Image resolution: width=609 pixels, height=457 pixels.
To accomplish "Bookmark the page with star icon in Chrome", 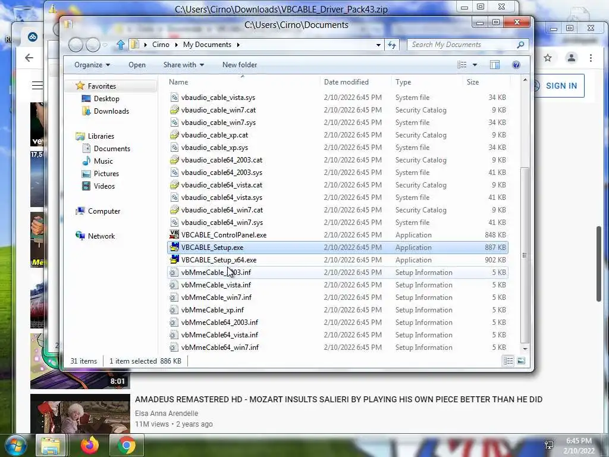I will [548, 58].
